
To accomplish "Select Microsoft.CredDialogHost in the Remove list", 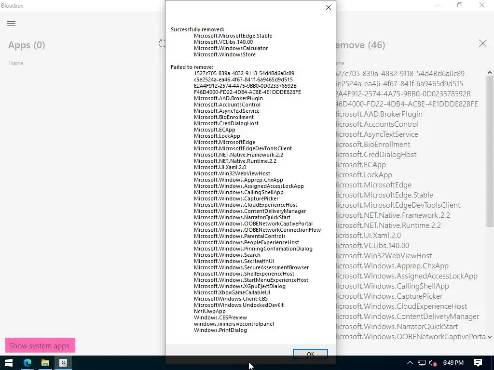I will (x=376, y=155).
